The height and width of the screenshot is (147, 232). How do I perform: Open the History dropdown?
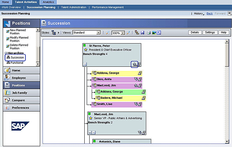[199, 14]
